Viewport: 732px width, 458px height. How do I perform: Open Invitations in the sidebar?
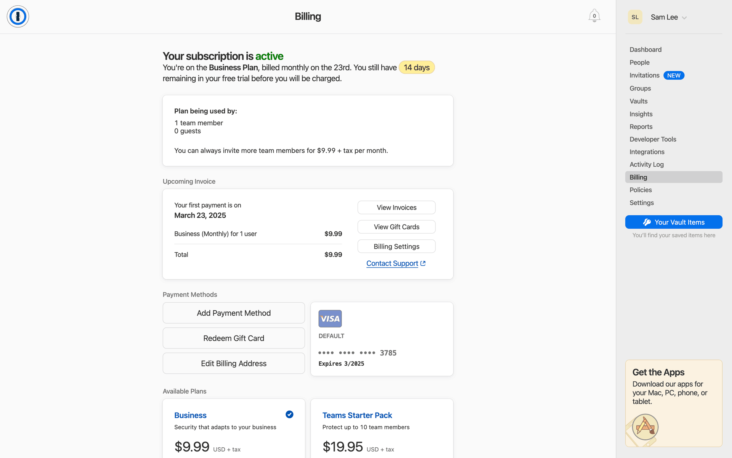tap(644, 76)
